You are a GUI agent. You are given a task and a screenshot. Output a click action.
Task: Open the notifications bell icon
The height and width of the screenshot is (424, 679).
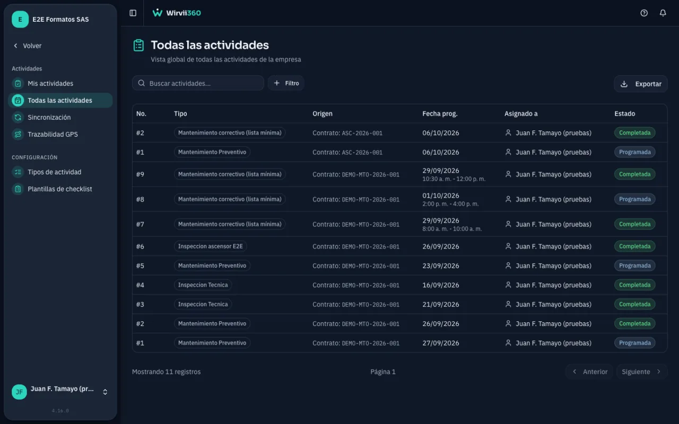point(663,13)
